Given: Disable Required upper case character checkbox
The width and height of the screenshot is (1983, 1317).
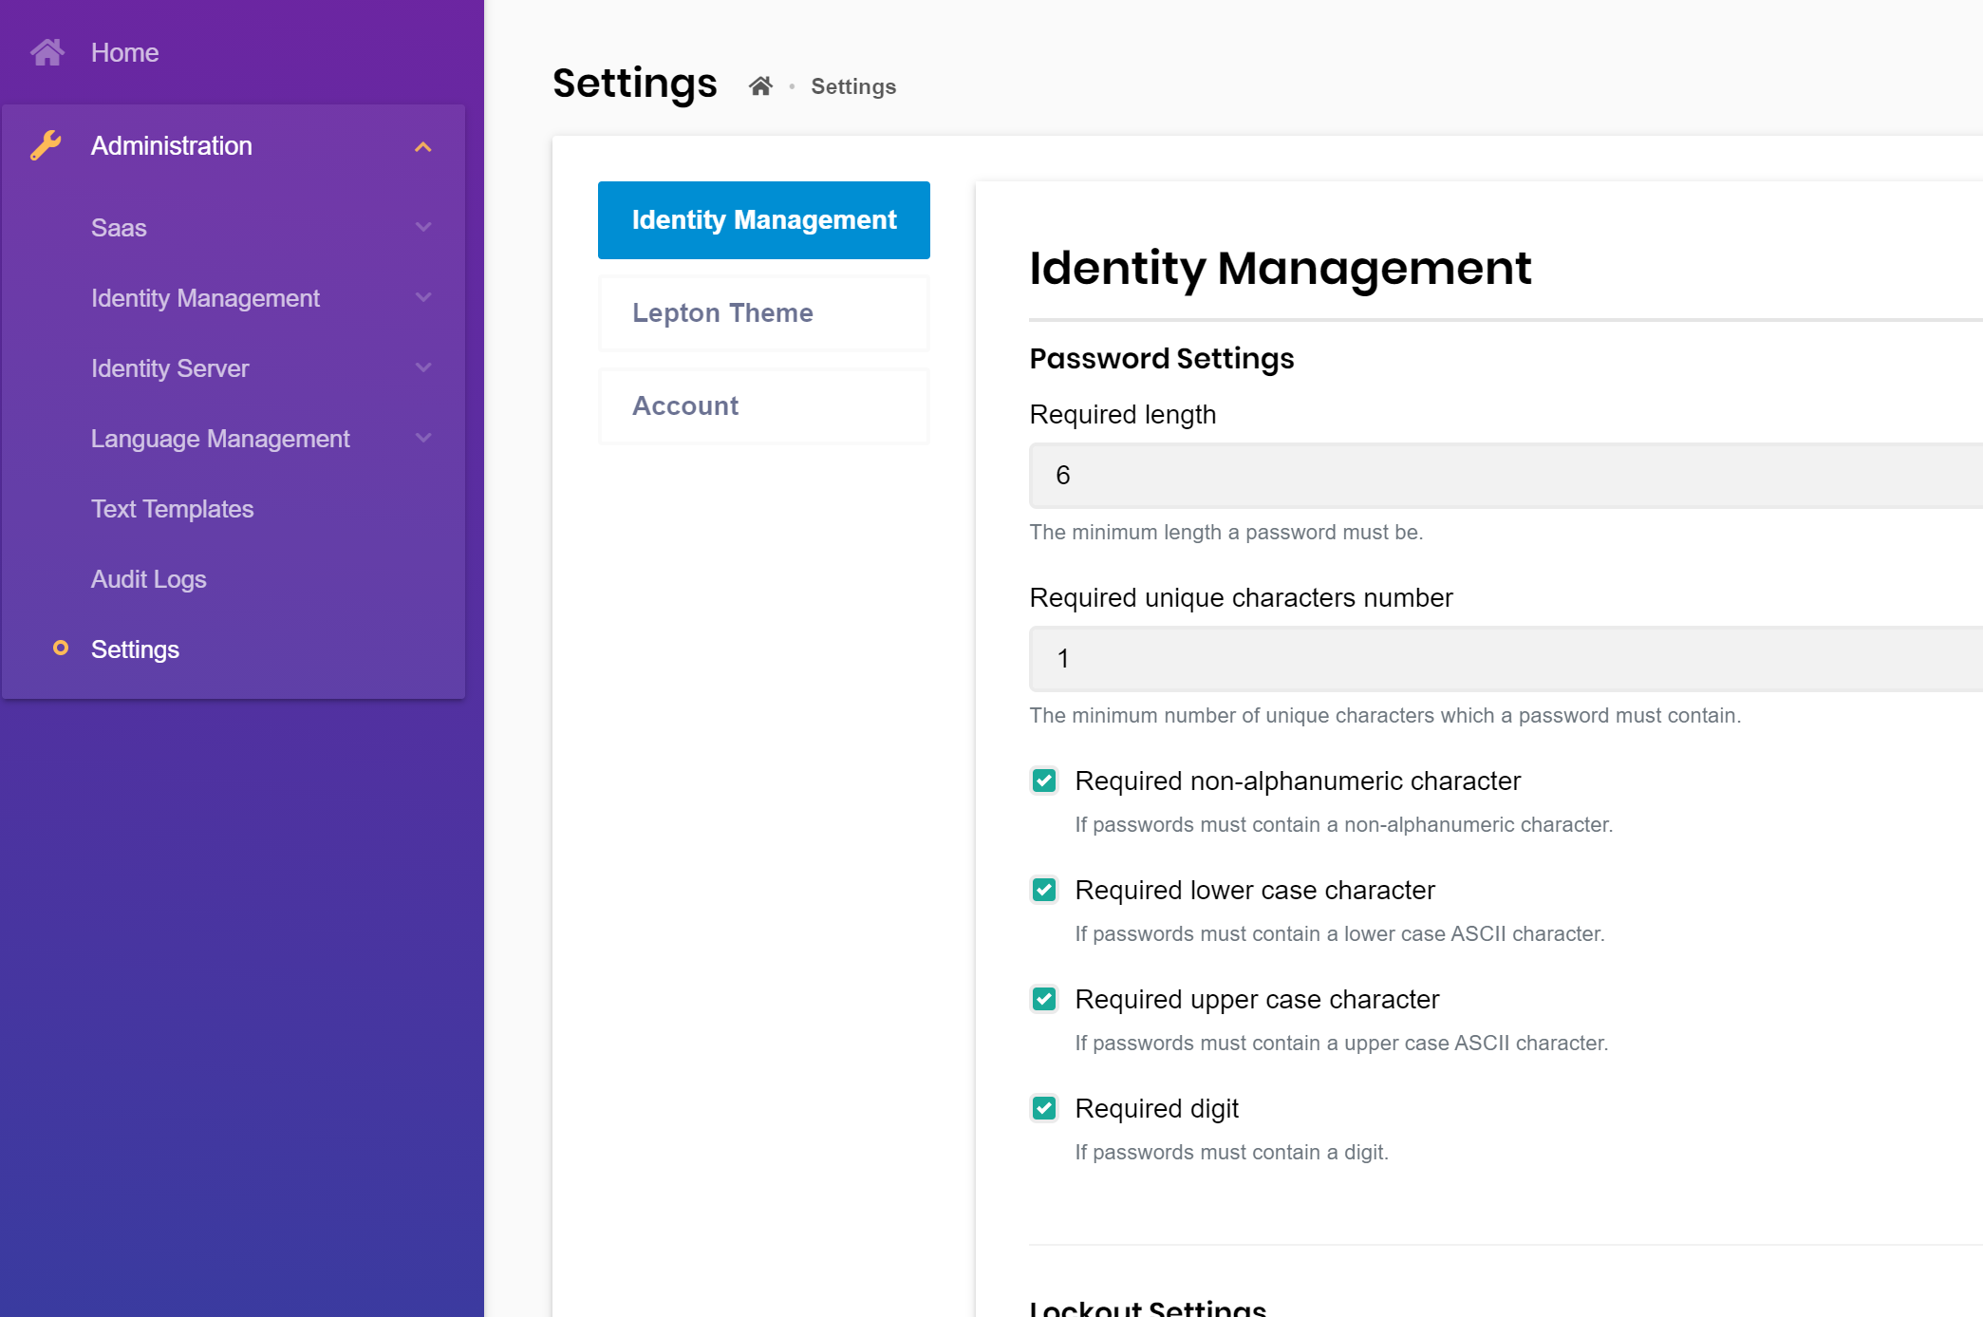Looking at the screenshot, I should [x=1044, y=999].
